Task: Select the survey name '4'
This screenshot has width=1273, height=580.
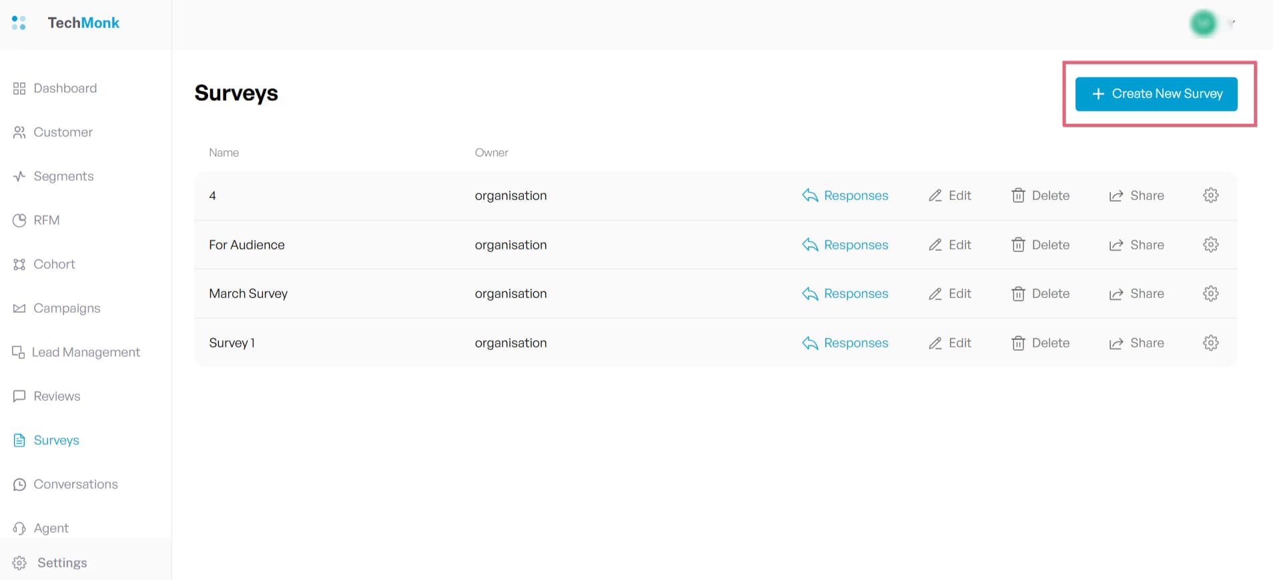Action: pos(212,195)
